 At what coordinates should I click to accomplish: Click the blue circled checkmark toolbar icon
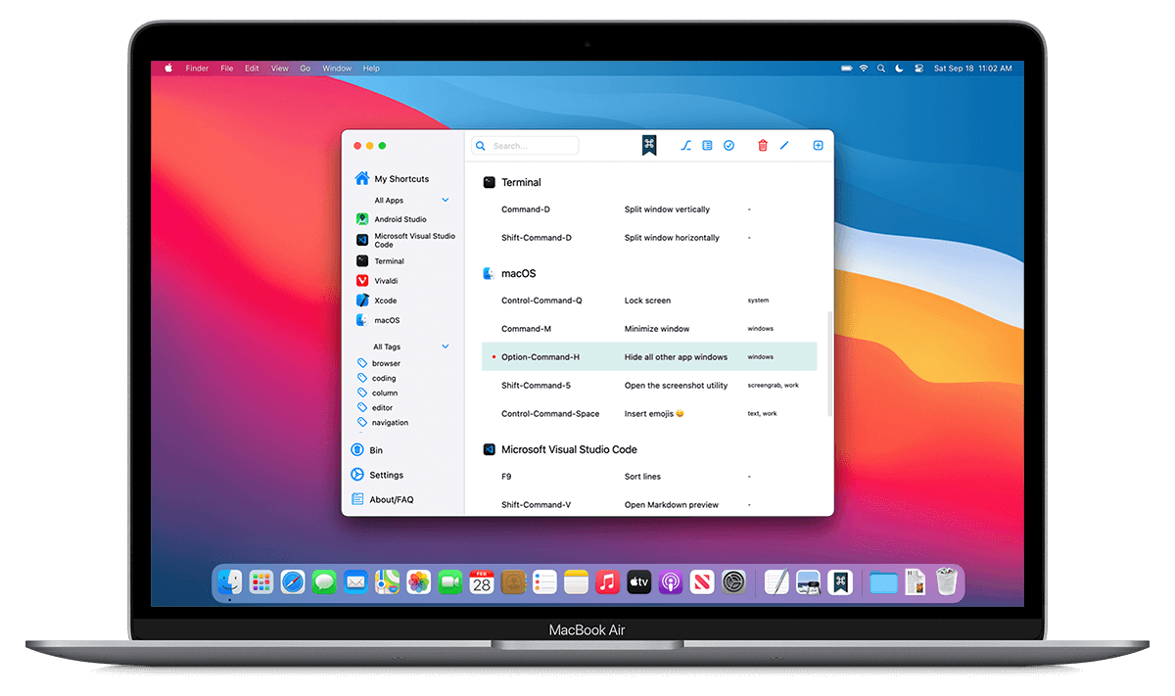728,146
